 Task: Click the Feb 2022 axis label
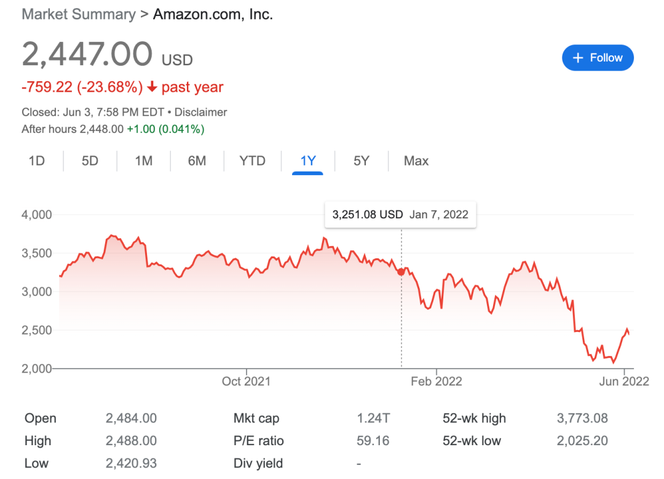click(x=437, y=382)
